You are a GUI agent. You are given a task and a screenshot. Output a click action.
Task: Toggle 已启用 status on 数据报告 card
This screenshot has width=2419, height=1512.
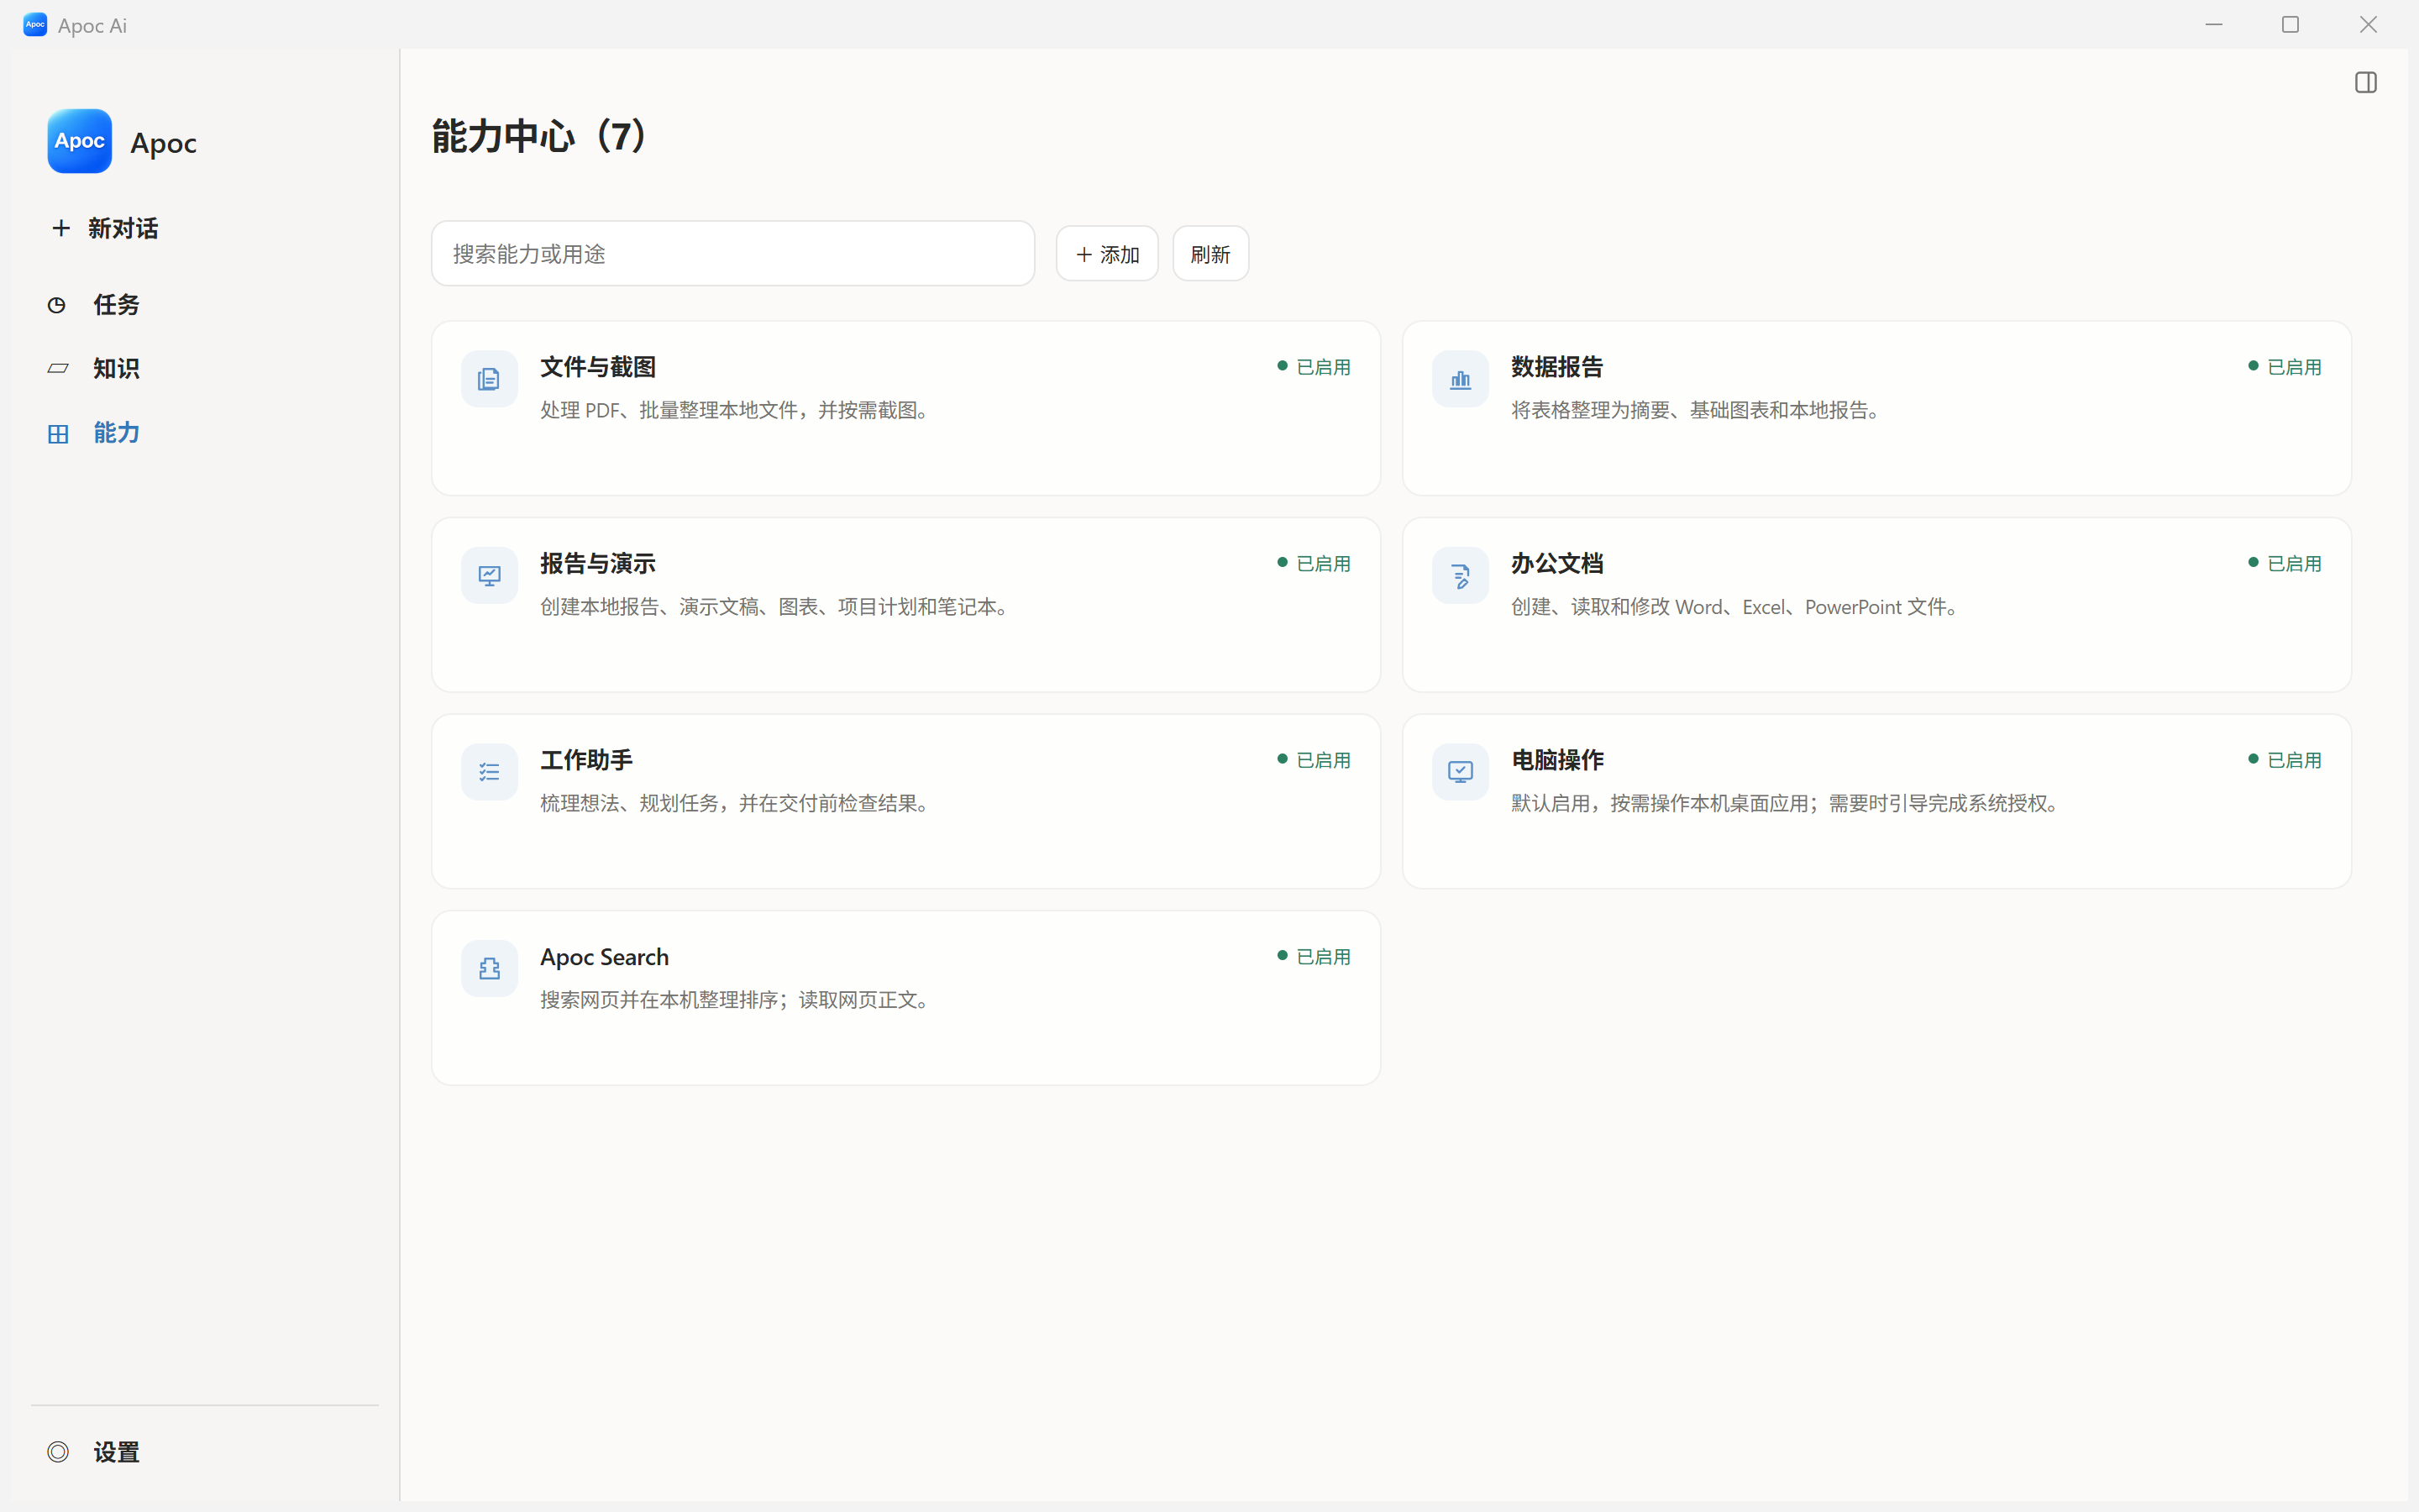tap(2284, 367)
